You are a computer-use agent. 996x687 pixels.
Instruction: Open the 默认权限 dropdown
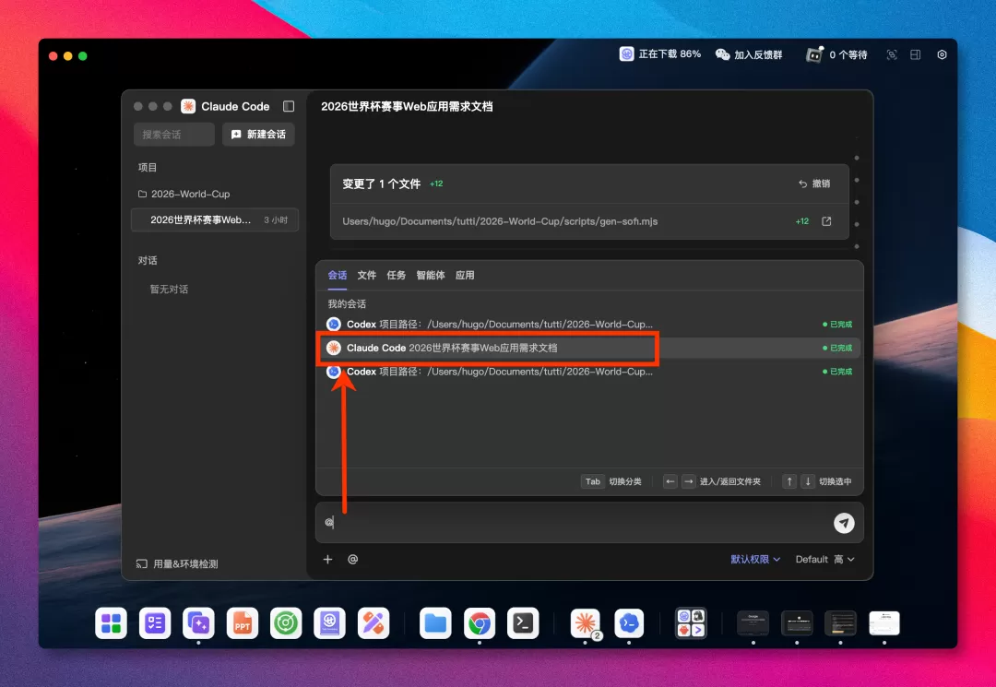click(755, 560)
